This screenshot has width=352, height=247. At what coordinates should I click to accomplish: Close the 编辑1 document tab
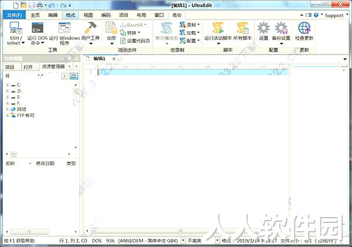tap(114, 59)
